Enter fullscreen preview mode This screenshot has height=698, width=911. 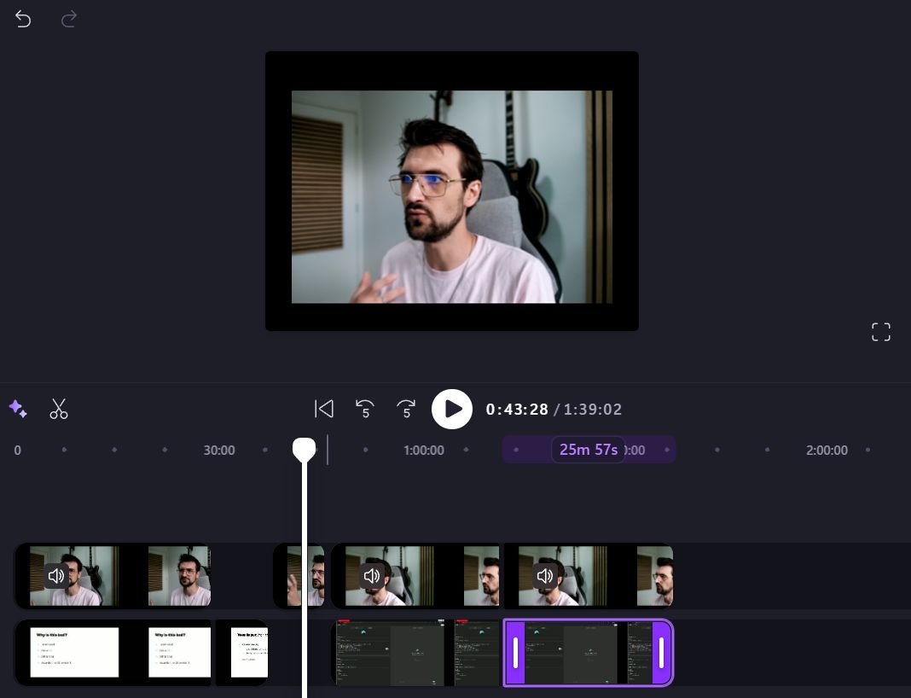pyautogui.click(x=881, y=332)
